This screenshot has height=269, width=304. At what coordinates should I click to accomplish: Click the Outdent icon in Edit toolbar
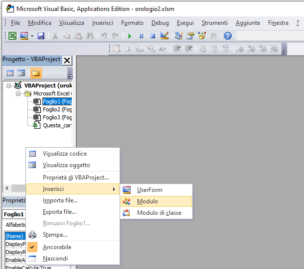click(189, 49)
